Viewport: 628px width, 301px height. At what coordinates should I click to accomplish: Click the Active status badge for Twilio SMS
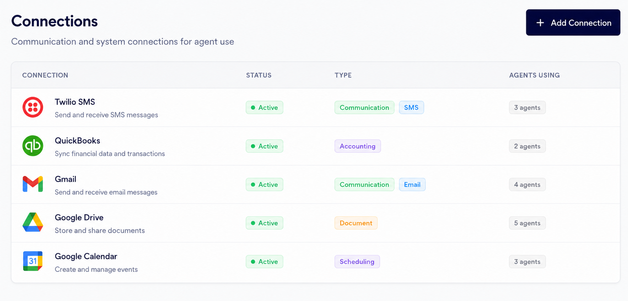264,107
